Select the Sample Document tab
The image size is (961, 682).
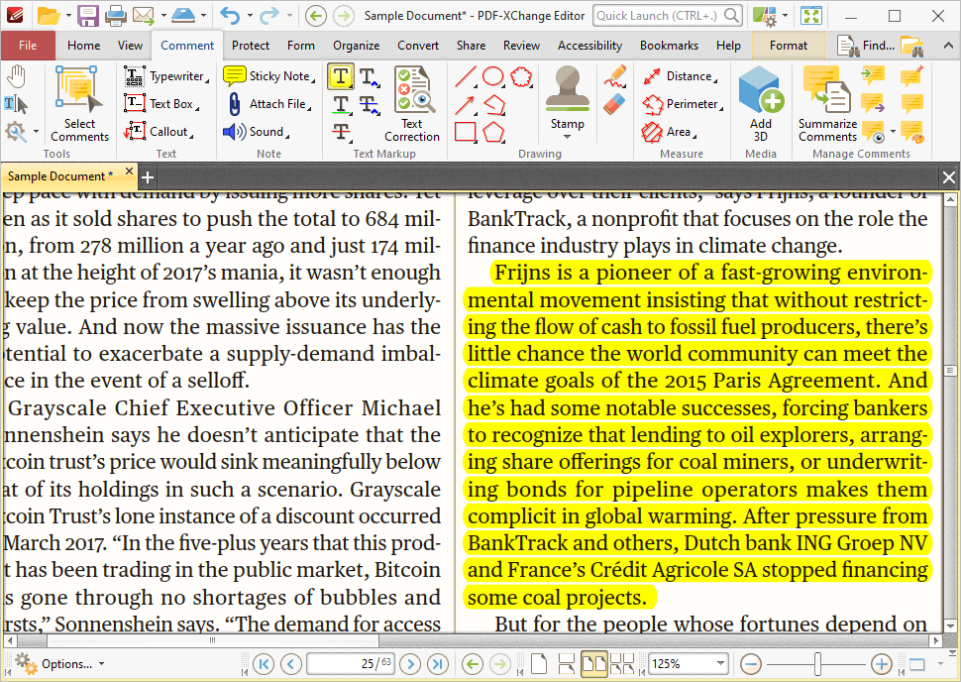pyautogui.click(x=60, y=176)
